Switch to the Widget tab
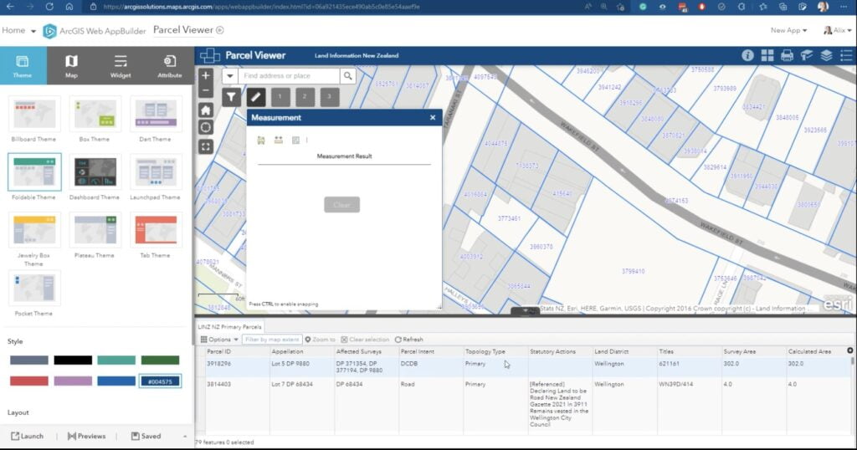The height and width of the screenshot is (450, 857). pos(121,65)
